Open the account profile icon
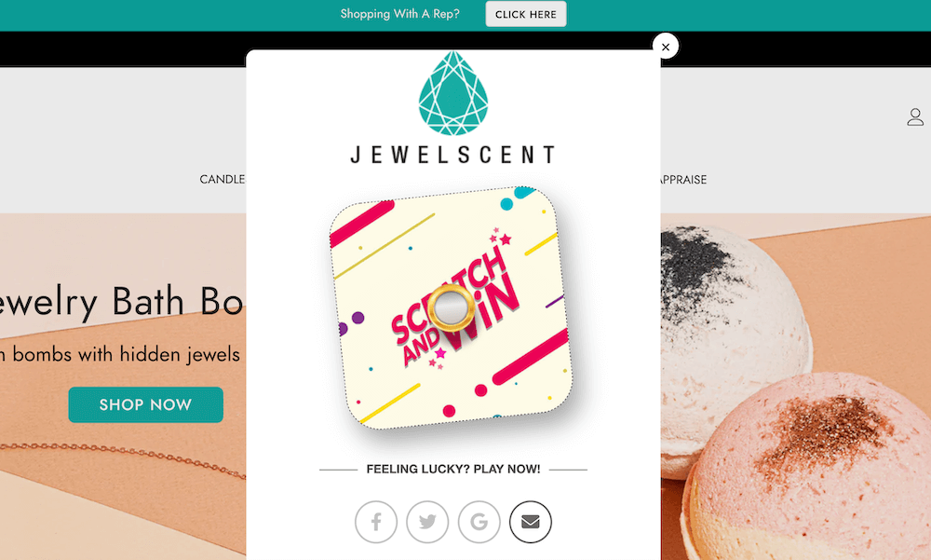931x560 pixels. 915,116
